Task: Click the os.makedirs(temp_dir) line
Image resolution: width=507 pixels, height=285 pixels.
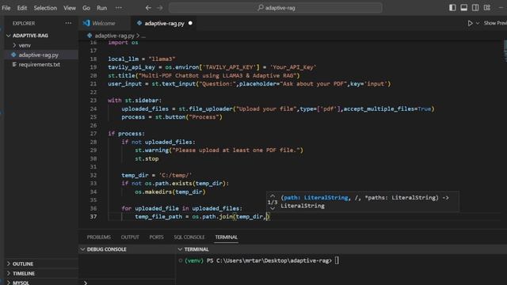Action: (170, 192)
